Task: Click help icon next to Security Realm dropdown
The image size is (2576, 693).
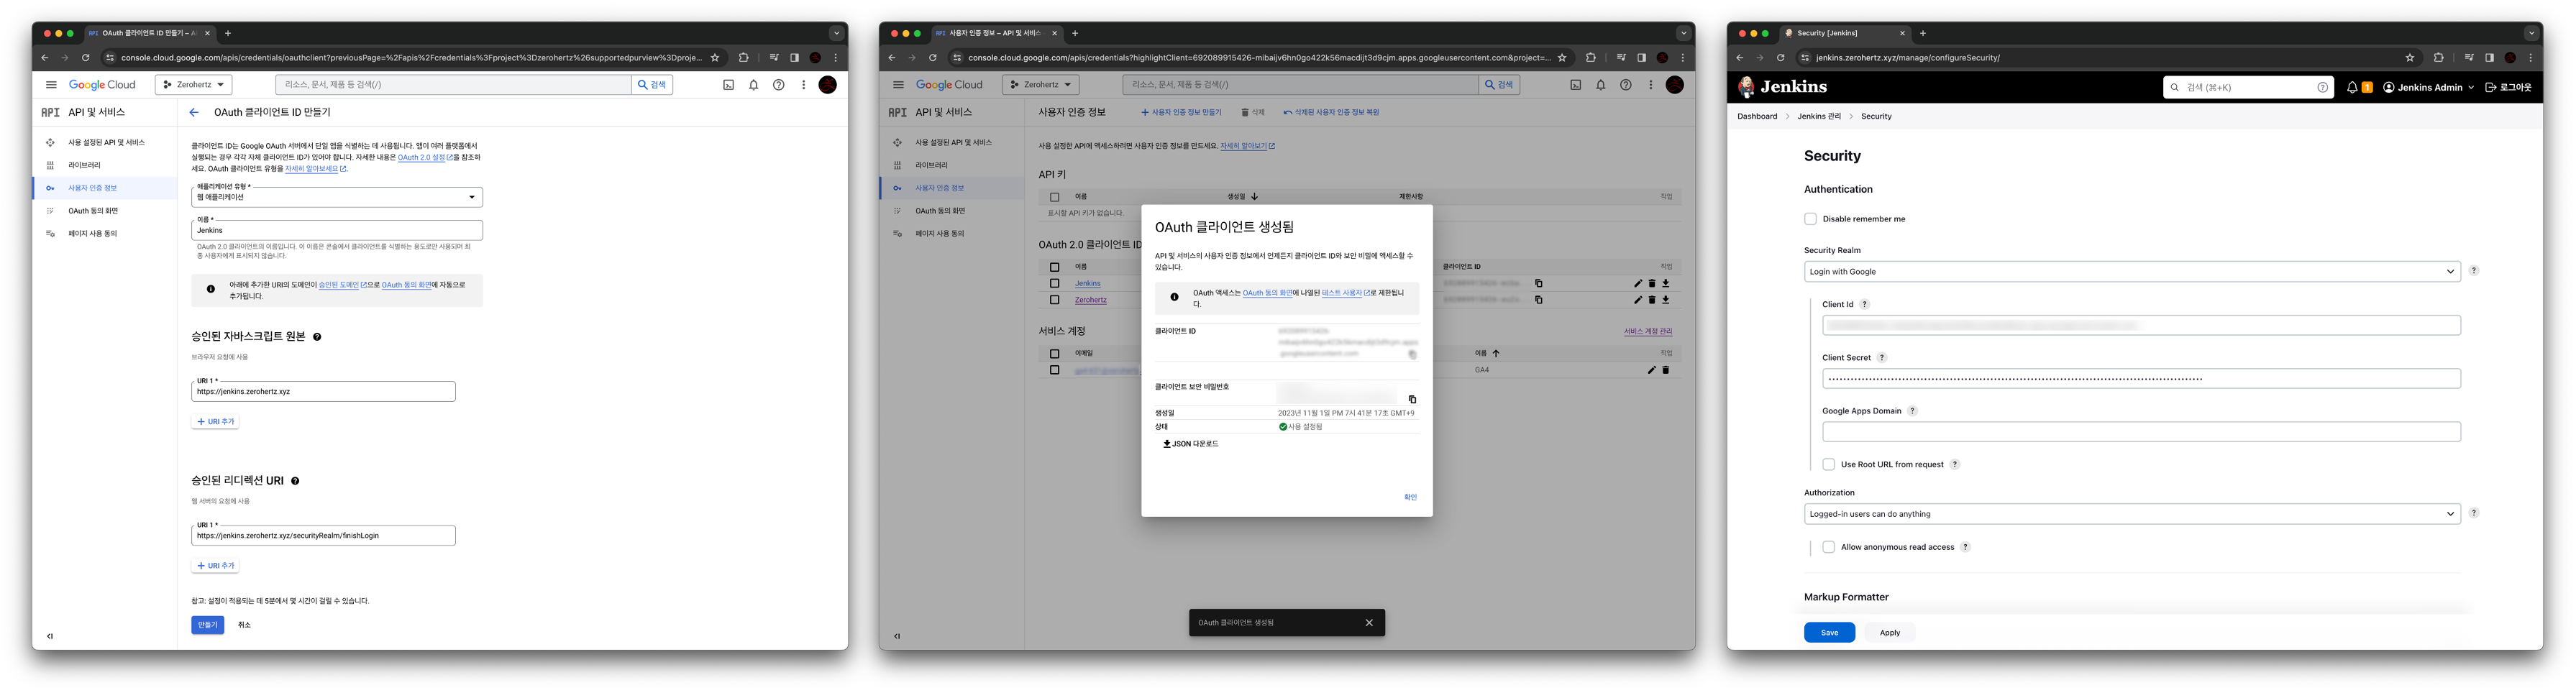Action: coord(2473,271)
